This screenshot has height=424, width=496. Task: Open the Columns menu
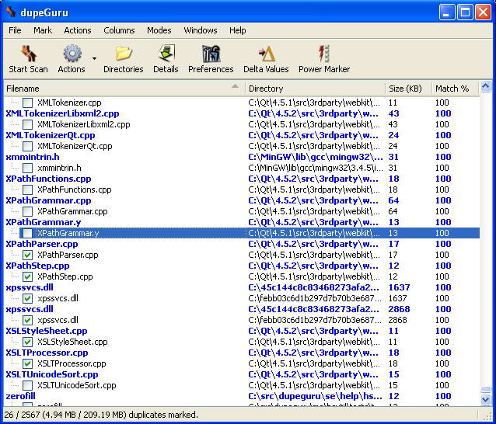(x=119, y=30)
